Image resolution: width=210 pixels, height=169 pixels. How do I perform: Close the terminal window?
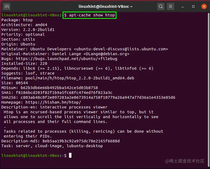coord(204,6)
